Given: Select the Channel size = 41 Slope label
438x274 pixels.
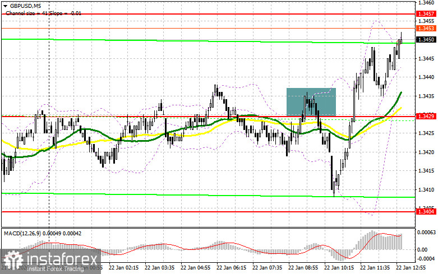Looking at the screenshot, I should tap(43, 13).
